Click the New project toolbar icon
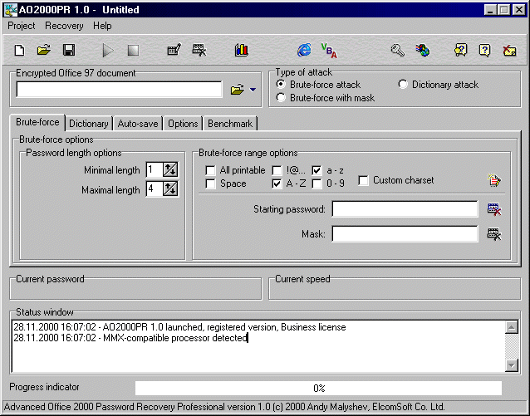Image resolution: width=530 pixels, height=416 pixels. (20, 51)
